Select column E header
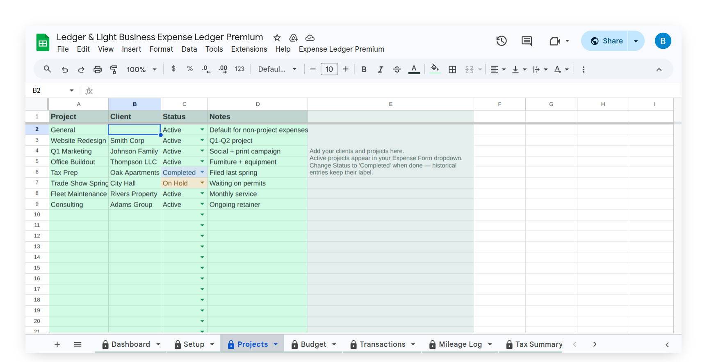Viewport: 707px width, 362px height. pos(391,104)
